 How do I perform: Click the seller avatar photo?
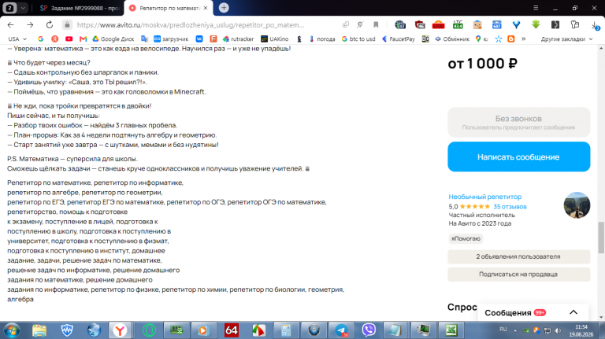tap(577, 205)
